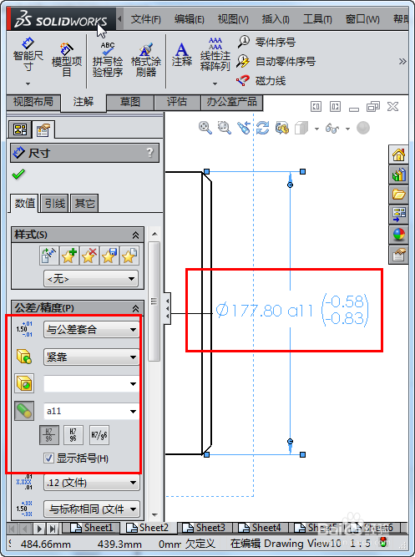Select the Smart Dimension (智能尺寸) tool
Viewport: 415px width, 557px height.
[28, 55]
